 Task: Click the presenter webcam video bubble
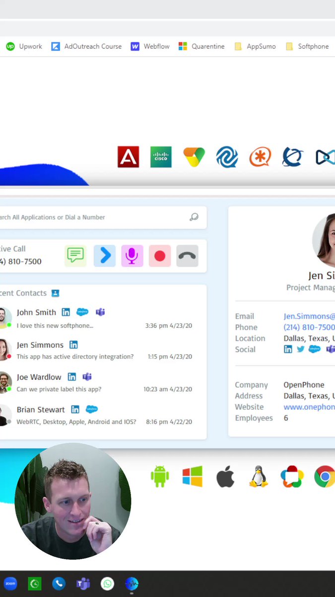coord(72,501)
